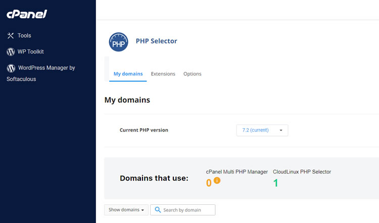
Task: Click the Current PHP version label
Action: [144, 130]
